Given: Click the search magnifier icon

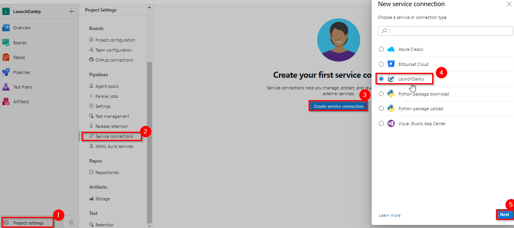Looking at the screenshot, I should pos(384,31).
